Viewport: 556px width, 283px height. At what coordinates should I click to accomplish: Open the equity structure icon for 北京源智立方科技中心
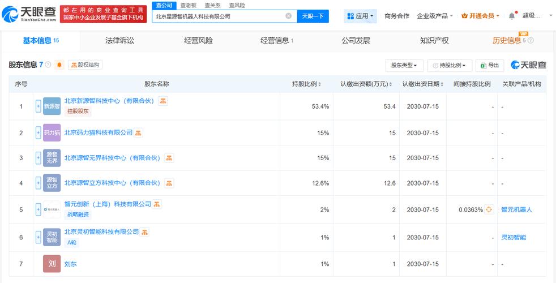pos(169,183)
